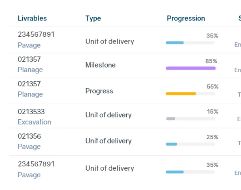
Task: Click the 55% percentage label
Action: coord(212,87)
